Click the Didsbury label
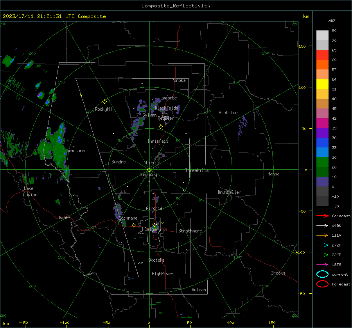The width and height of the screenshot is (352, 328). click(x=147, y=175)
